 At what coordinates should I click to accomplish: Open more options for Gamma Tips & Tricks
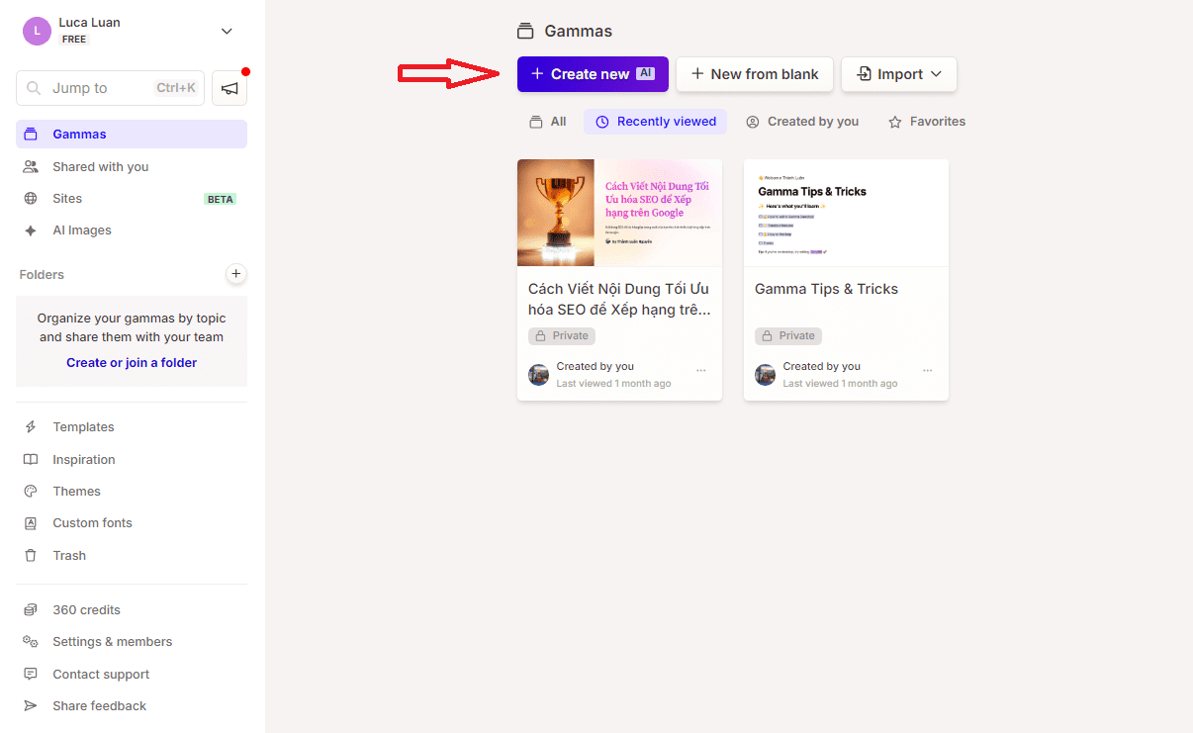[927, 371]
